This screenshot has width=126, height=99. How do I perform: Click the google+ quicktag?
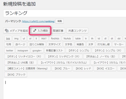[37, 51]
